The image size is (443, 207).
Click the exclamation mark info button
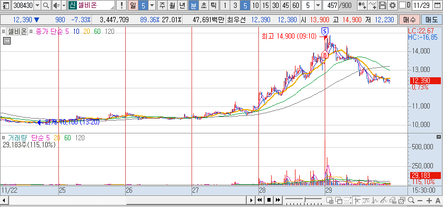(x=121, y=5)
